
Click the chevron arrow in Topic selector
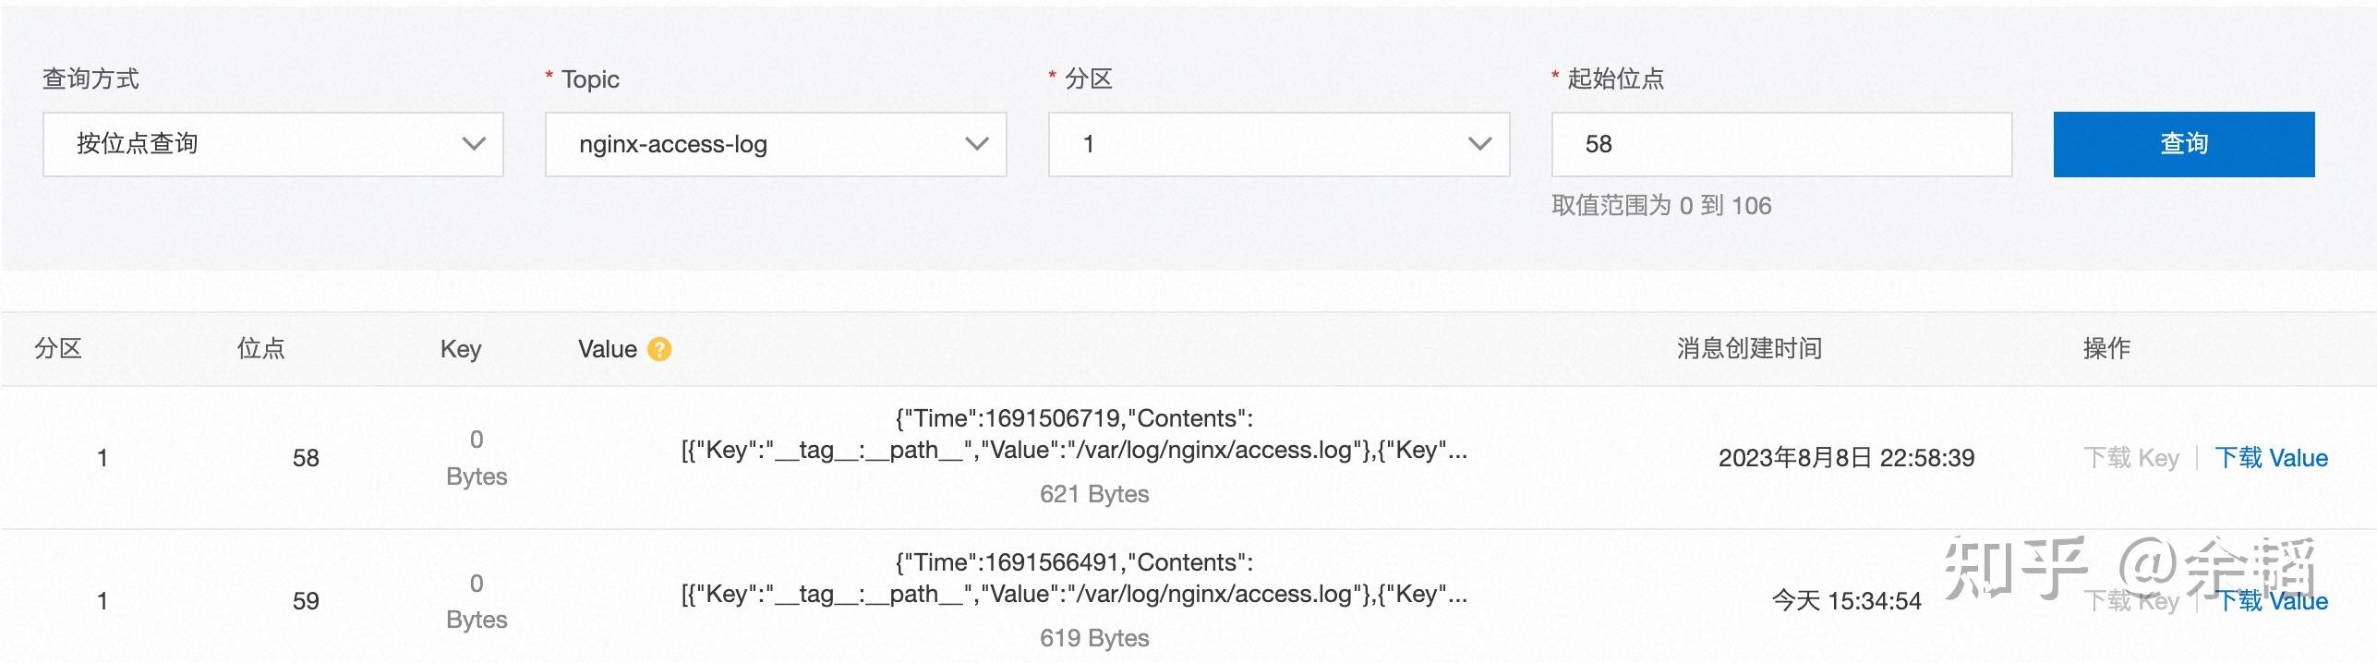click(976, 144)
